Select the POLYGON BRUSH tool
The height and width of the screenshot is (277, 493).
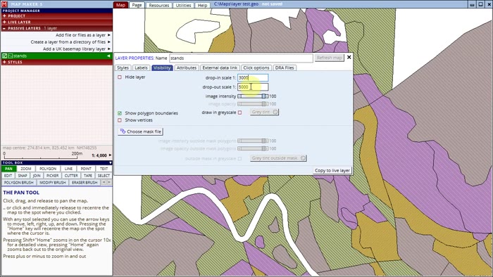pyautogui.click(x=19, y=183)
